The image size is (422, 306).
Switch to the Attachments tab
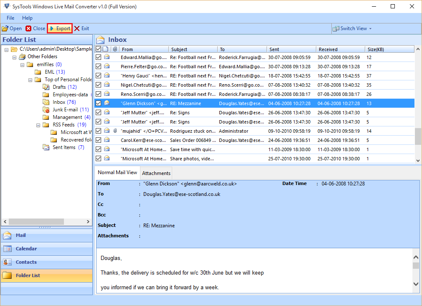[x=156, y=173]
